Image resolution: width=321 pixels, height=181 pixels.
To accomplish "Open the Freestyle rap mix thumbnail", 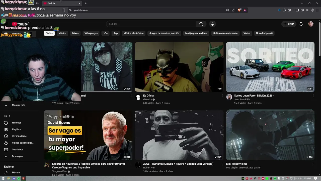I will coord(270,135).
